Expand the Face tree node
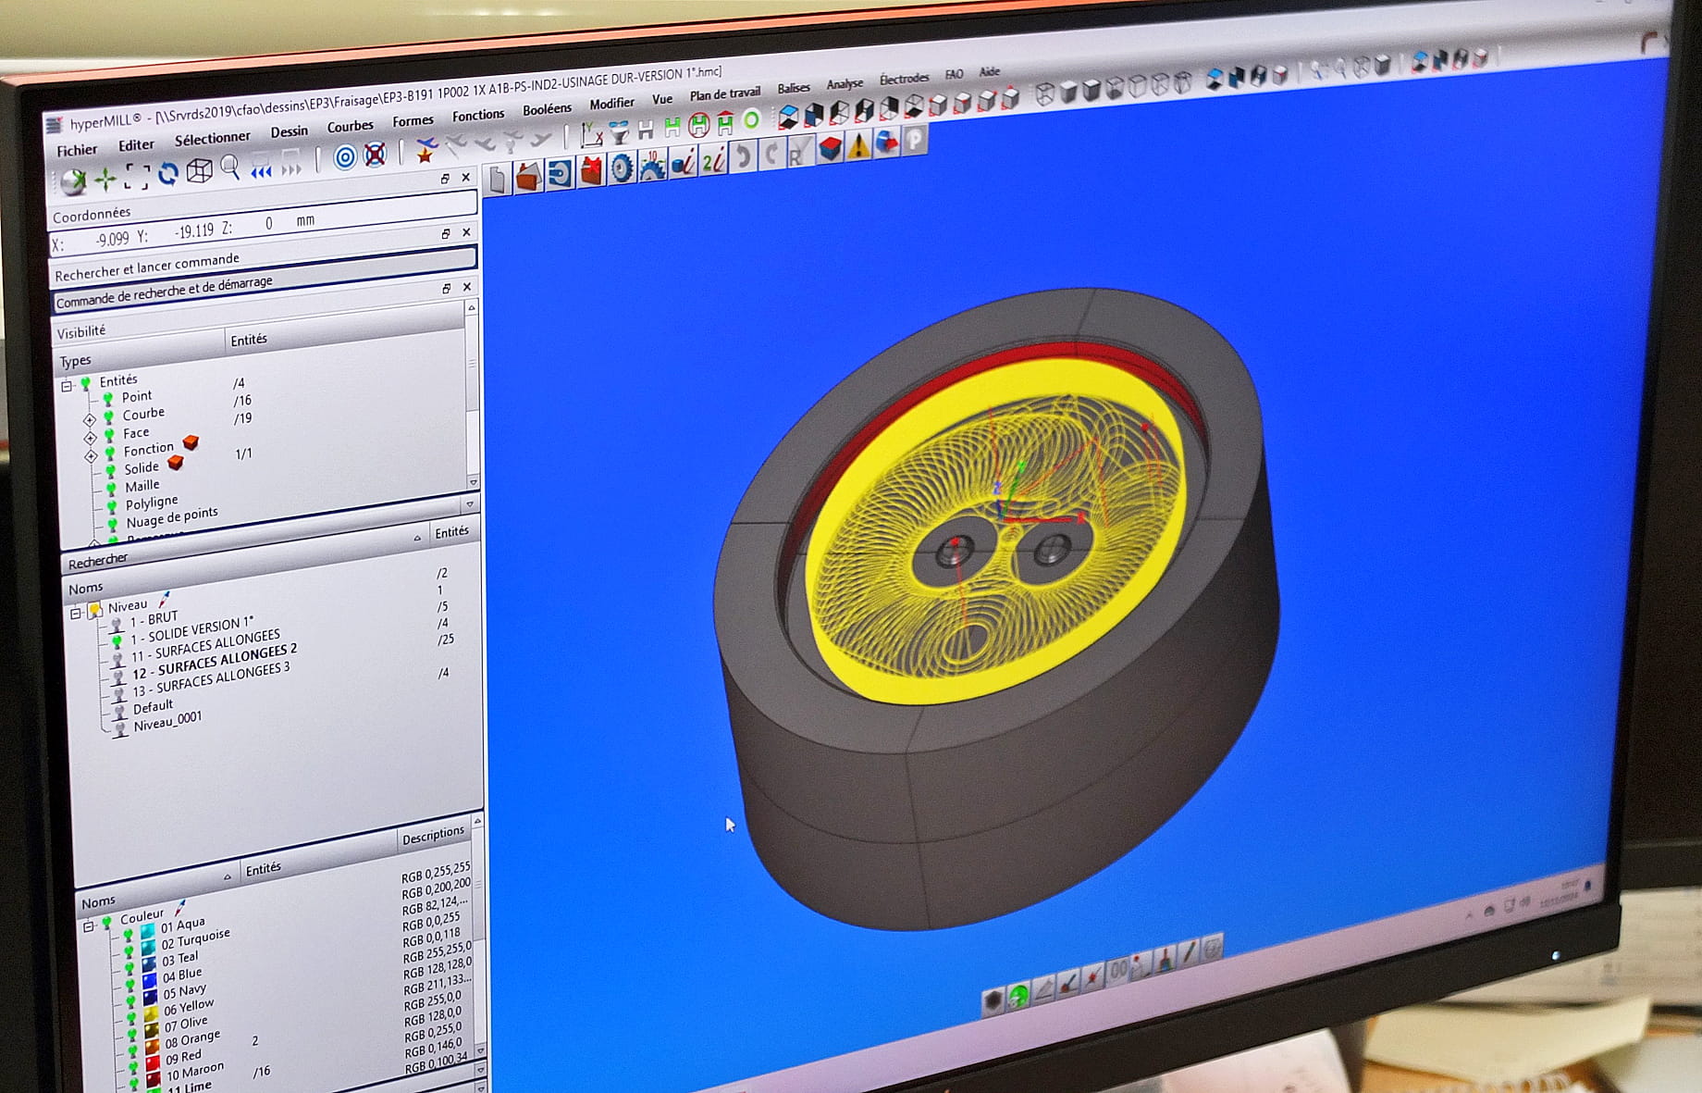The height and width of the screenshot is (1093, 1702). pyautogui.click(x=90, y=438)
